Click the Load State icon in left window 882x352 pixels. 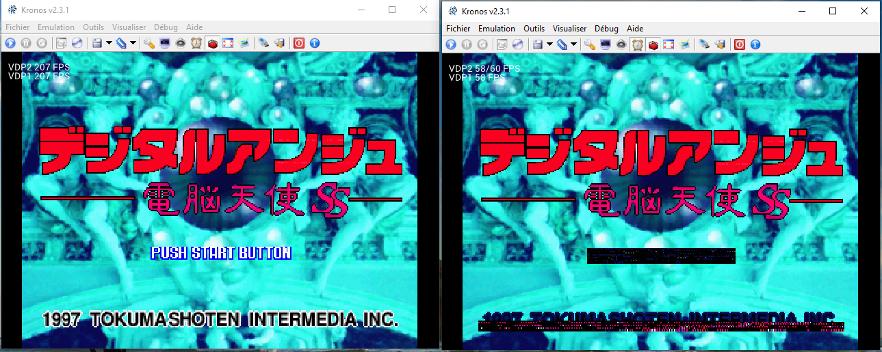tap(121, 43)
